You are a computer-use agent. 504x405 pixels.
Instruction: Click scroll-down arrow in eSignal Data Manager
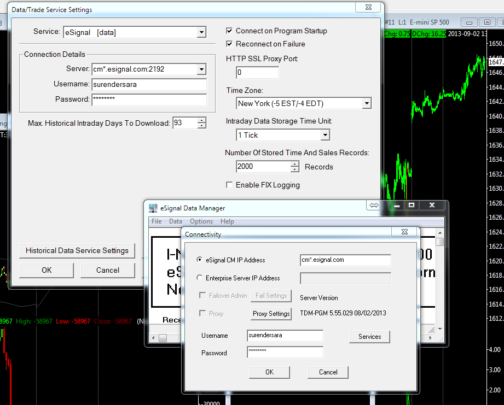(x=440, y=328)
